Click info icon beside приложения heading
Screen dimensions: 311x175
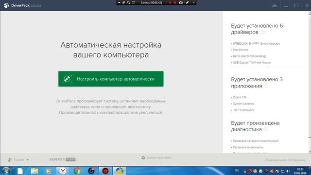(x=266, y=86)
